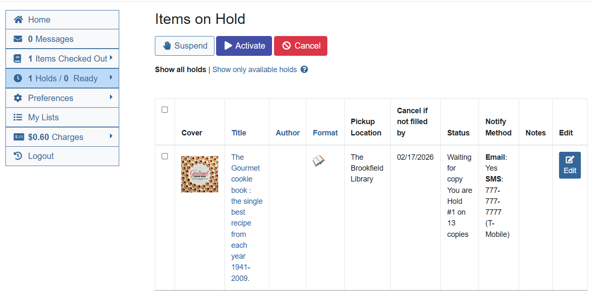Image resolution: width=593 pixels, height=296 pixels.
Task: Click the book icon for Items Checked Out
Action: tap(17, 58)
